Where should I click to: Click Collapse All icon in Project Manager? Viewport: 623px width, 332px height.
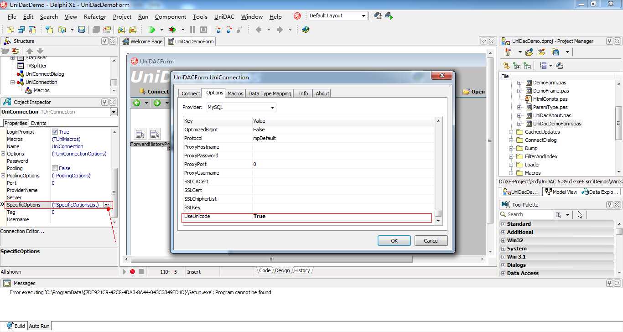click(x=527, y=66)
